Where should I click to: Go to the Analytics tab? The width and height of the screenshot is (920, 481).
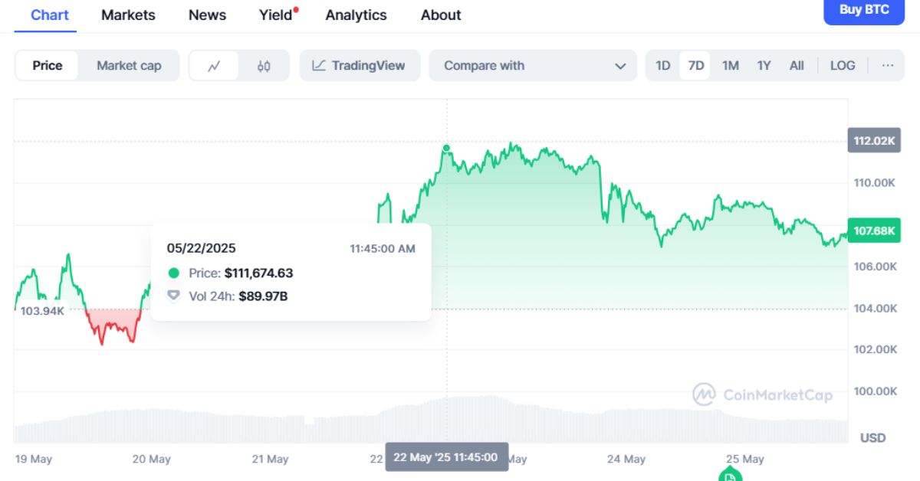pos(356,15)
